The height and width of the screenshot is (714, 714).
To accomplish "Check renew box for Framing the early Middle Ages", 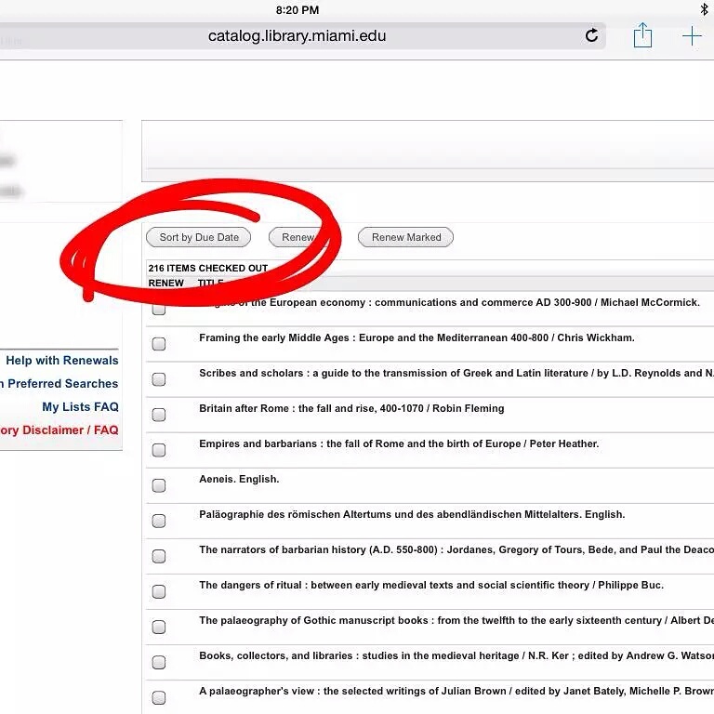I will pyautogui.click(x=159, y=344).
